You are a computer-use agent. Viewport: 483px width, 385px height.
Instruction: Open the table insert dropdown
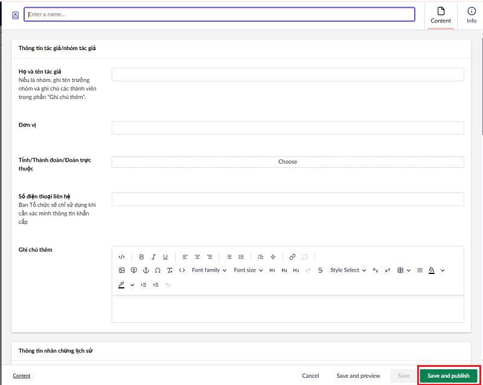tap(403, 270)
